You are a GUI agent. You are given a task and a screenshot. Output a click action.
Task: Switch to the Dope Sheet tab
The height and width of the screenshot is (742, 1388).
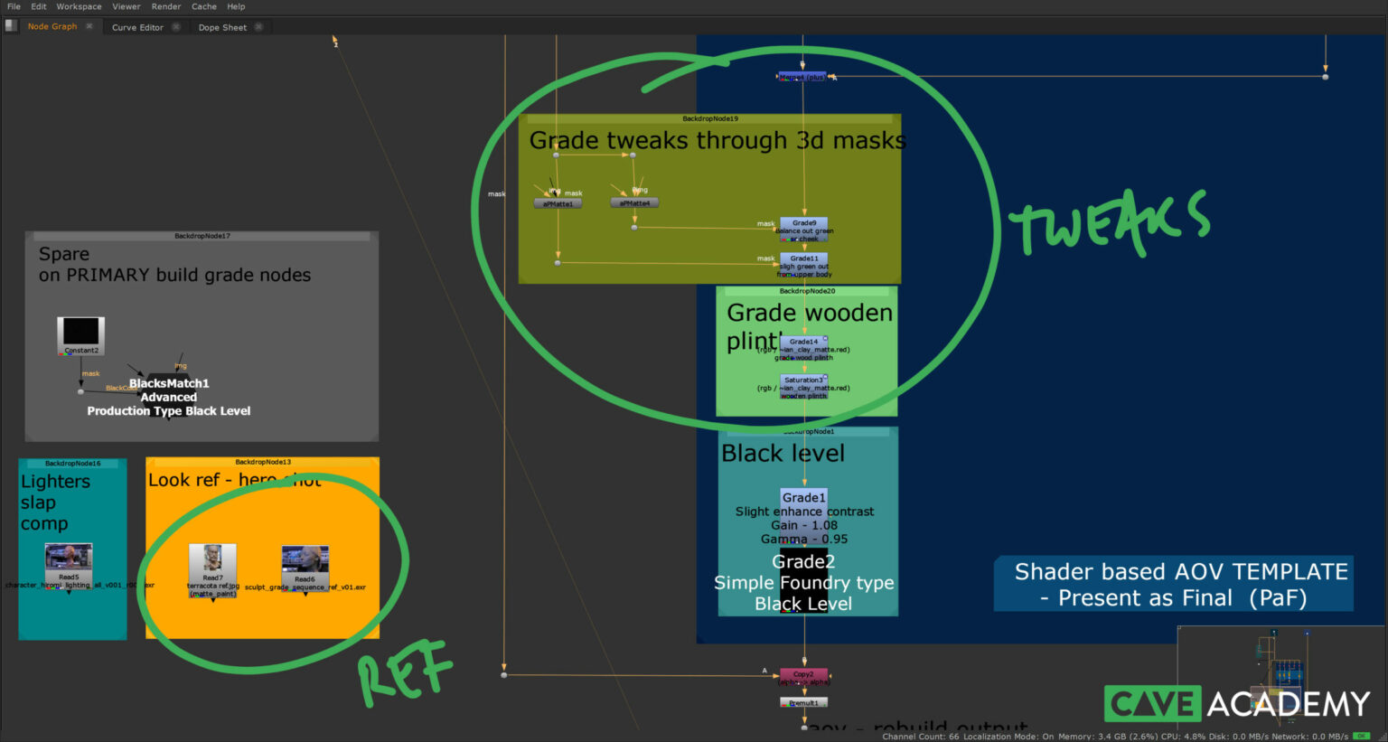(x=222, y=27)
